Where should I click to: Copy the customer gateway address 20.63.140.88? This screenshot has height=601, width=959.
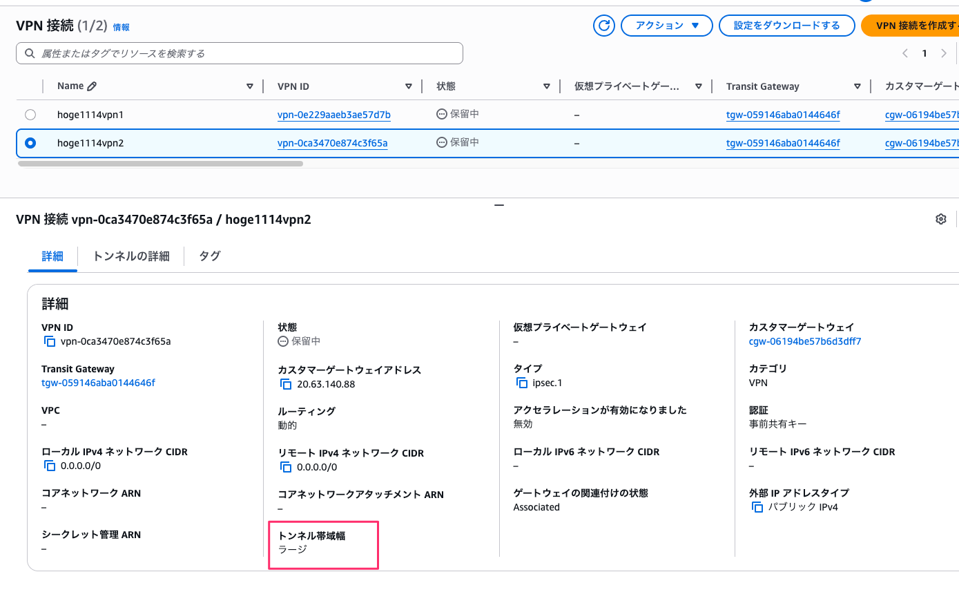click(x=286, y=384)
